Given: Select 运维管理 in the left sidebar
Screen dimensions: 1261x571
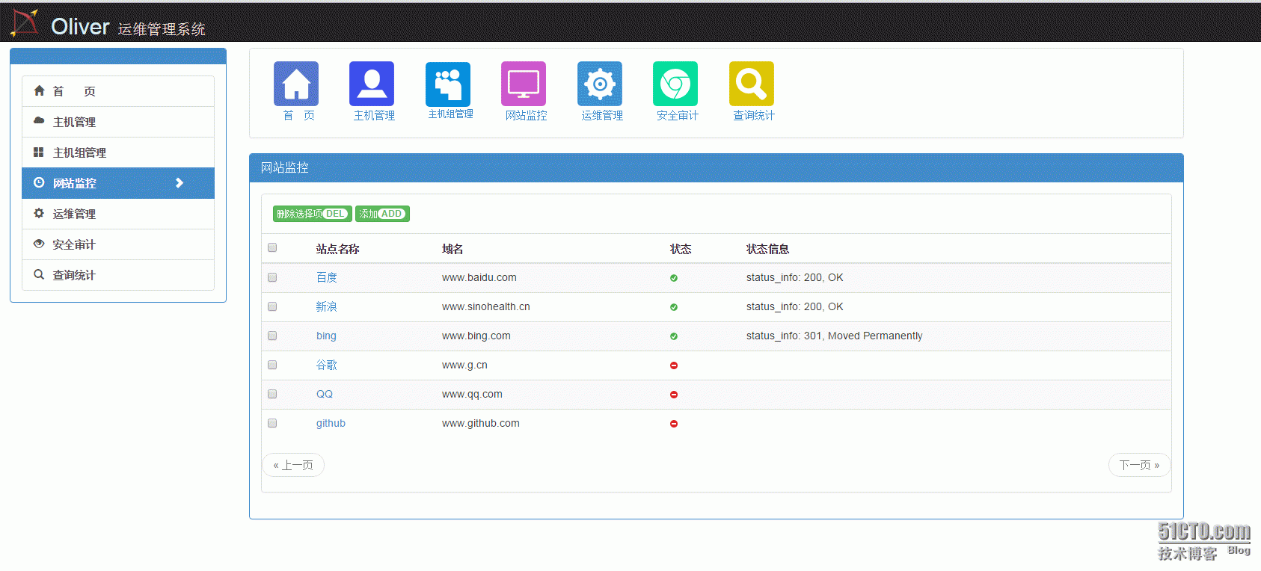Looking at the screenshot, I should pos(118,214).
